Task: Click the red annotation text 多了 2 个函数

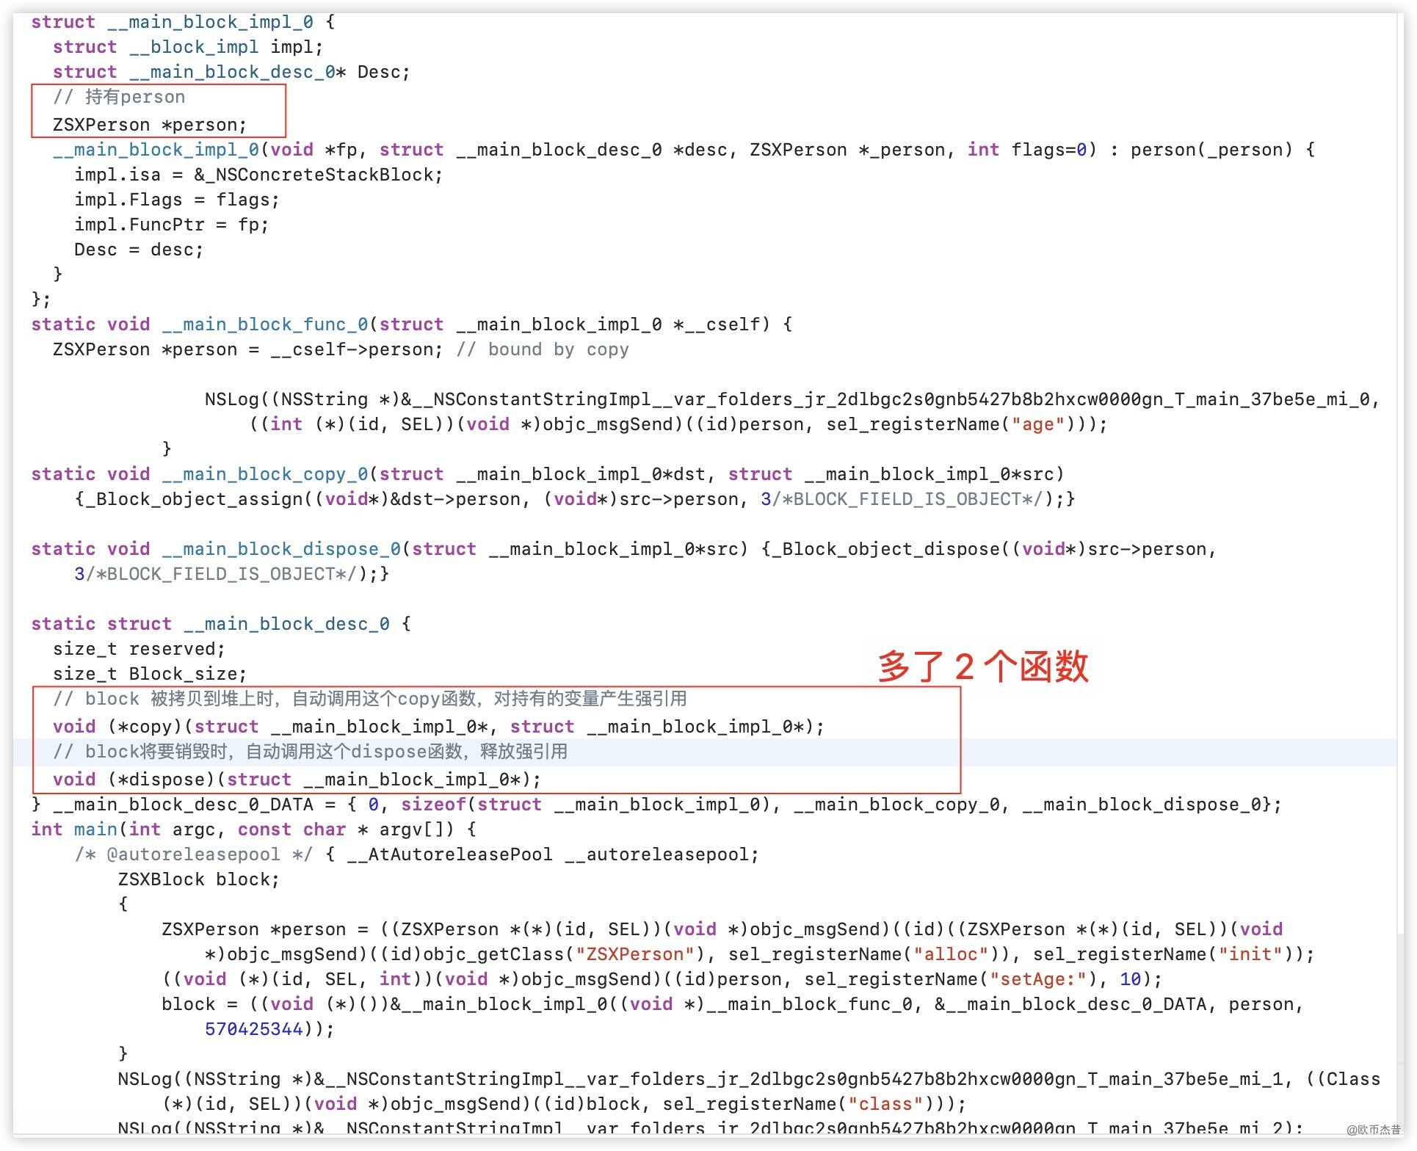Action: tap(982, 667)
